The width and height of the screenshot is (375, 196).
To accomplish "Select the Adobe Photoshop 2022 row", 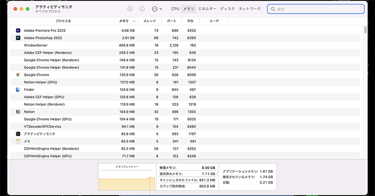I will (185, 38).
